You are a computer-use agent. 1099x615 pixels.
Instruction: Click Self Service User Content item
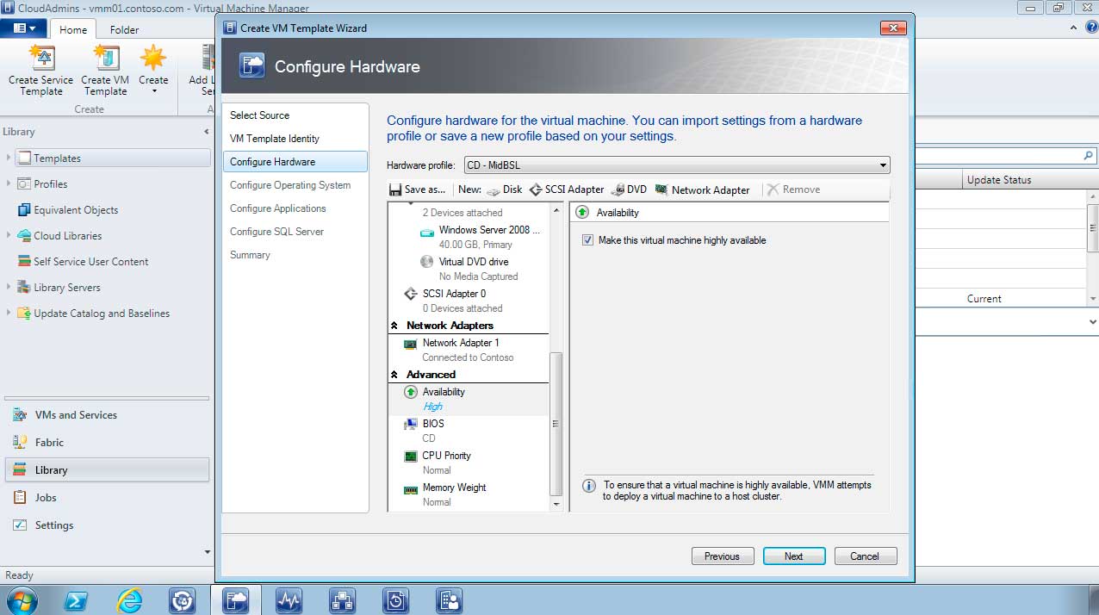coord(90,262)
